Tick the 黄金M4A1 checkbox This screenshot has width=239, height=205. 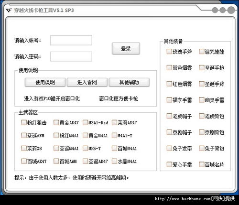[x=86, y=135]
